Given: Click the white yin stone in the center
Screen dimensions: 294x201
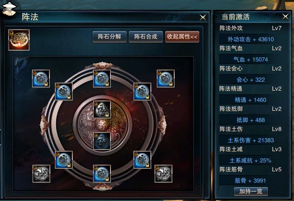Looking at the screenshot, I should pyautogui.click(x=102, y=109).
